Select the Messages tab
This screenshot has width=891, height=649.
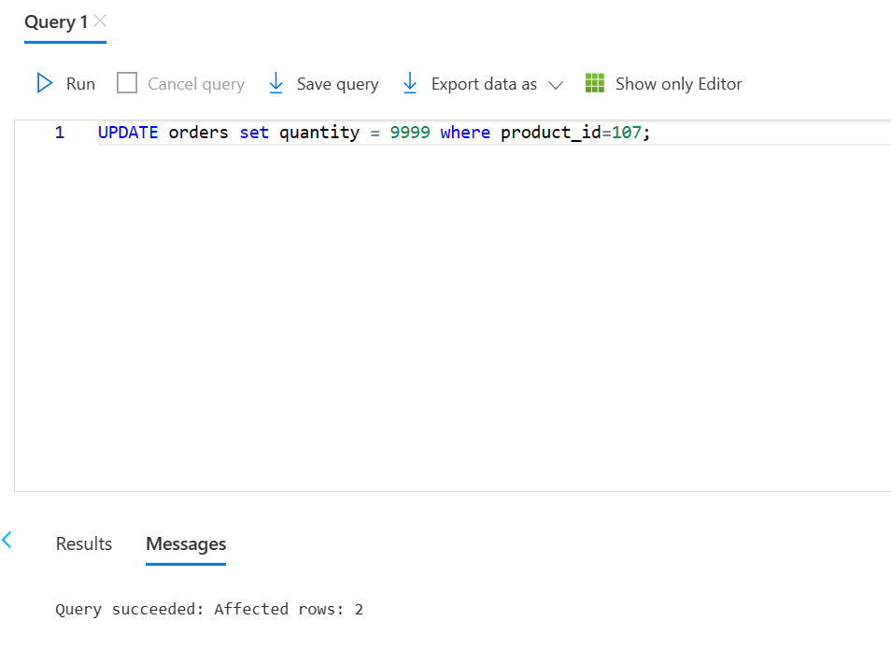tap(186, 543)
